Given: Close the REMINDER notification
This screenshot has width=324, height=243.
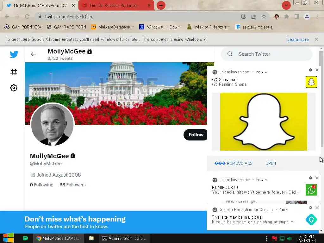Looking at the screenshot, I should pyautogui.click(x=317, y=178).
